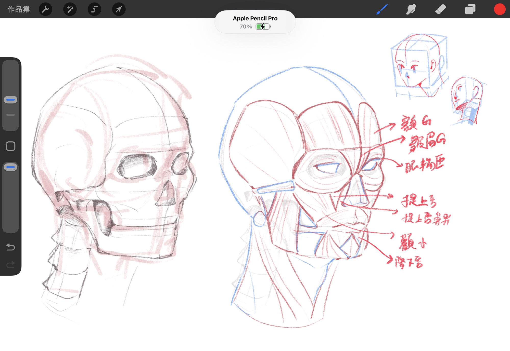510x351 pixels.
Task: Click the brush opacity slider handle
Action: tap(10, 167)
